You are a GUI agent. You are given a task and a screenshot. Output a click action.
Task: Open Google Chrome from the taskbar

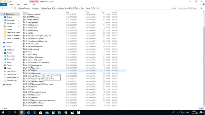(x=66, y=112)
